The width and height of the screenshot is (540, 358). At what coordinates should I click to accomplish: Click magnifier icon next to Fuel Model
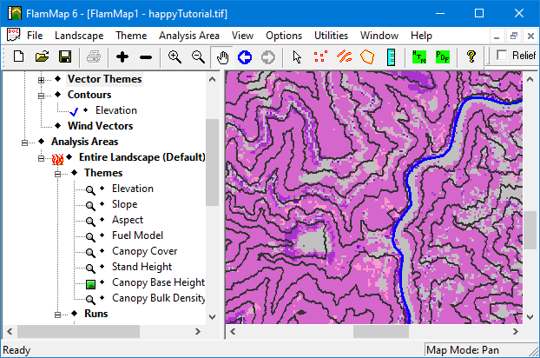[90, 237]
